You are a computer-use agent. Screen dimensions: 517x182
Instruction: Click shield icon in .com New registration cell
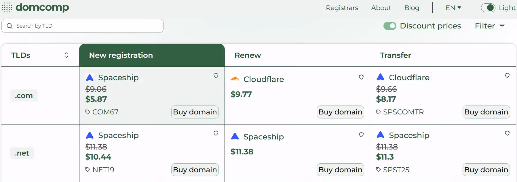(x=216, y=75)
